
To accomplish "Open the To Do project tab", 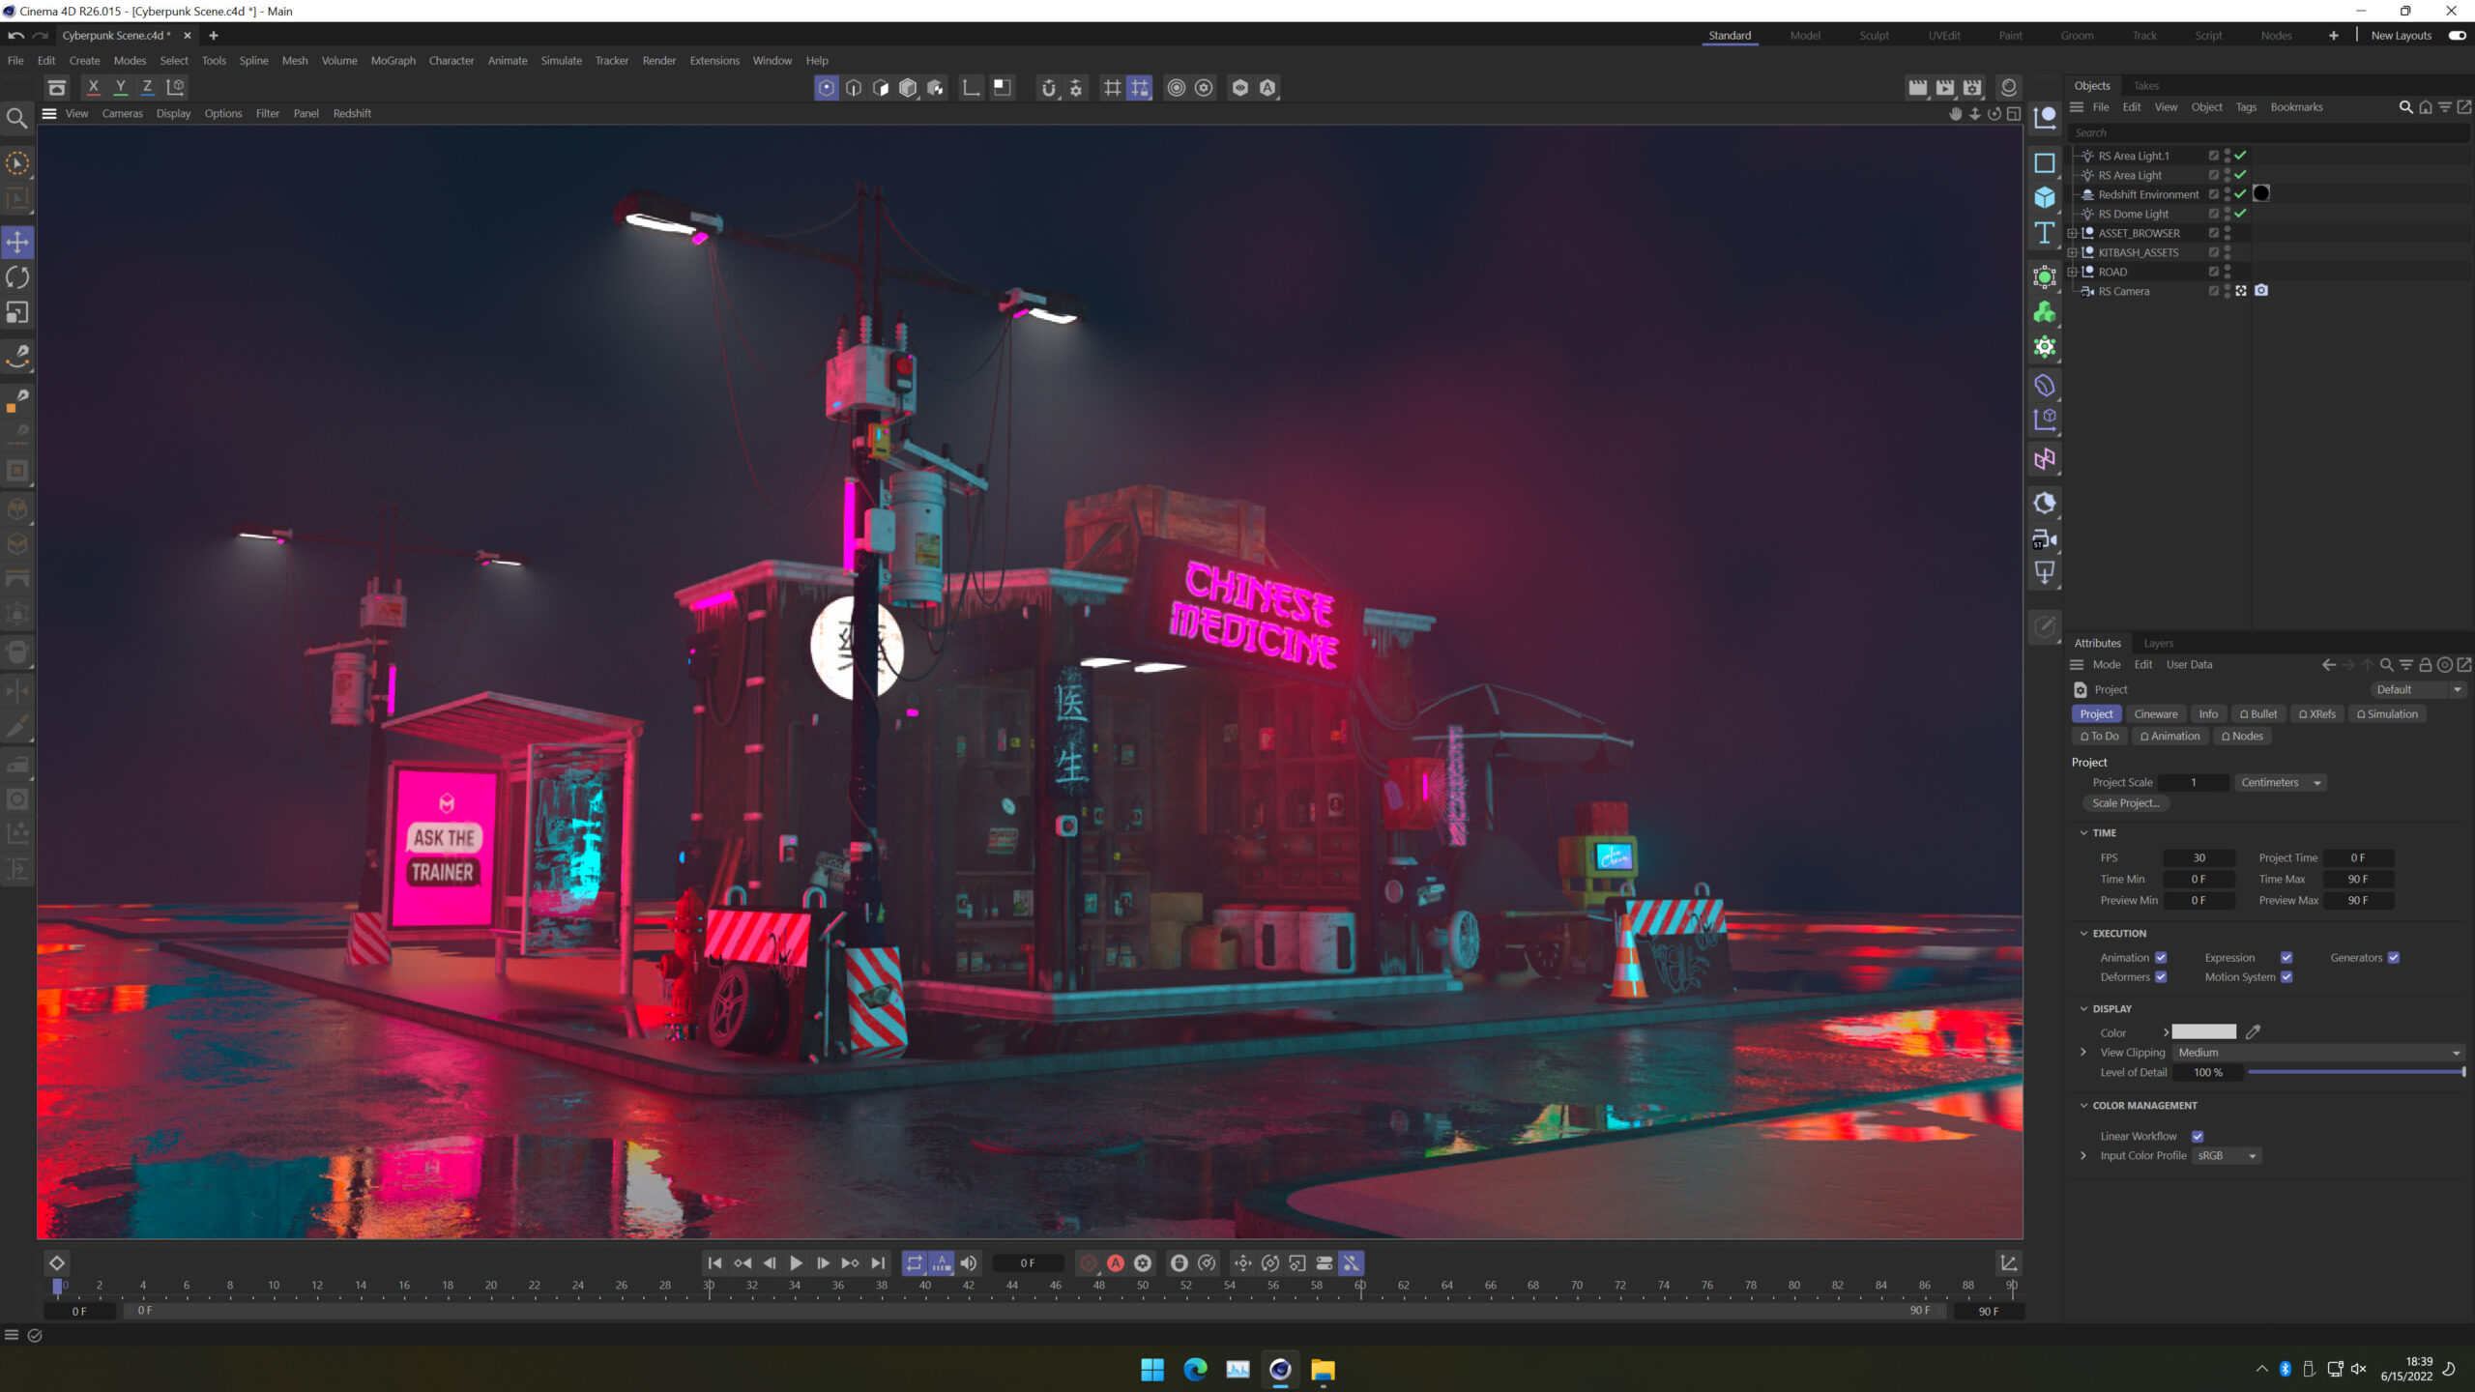I will point(2100,737).
